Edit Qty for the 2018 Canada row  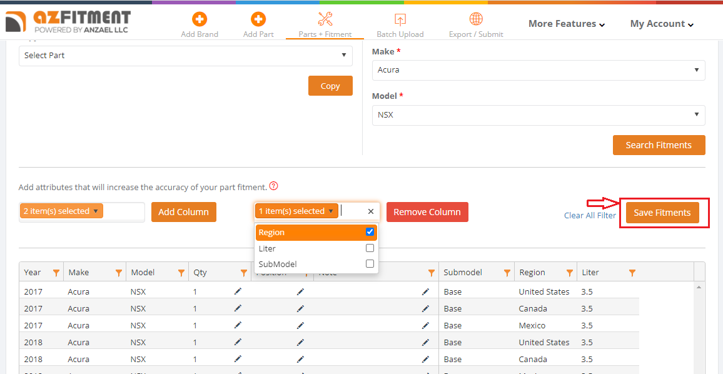tap(238, 359)
